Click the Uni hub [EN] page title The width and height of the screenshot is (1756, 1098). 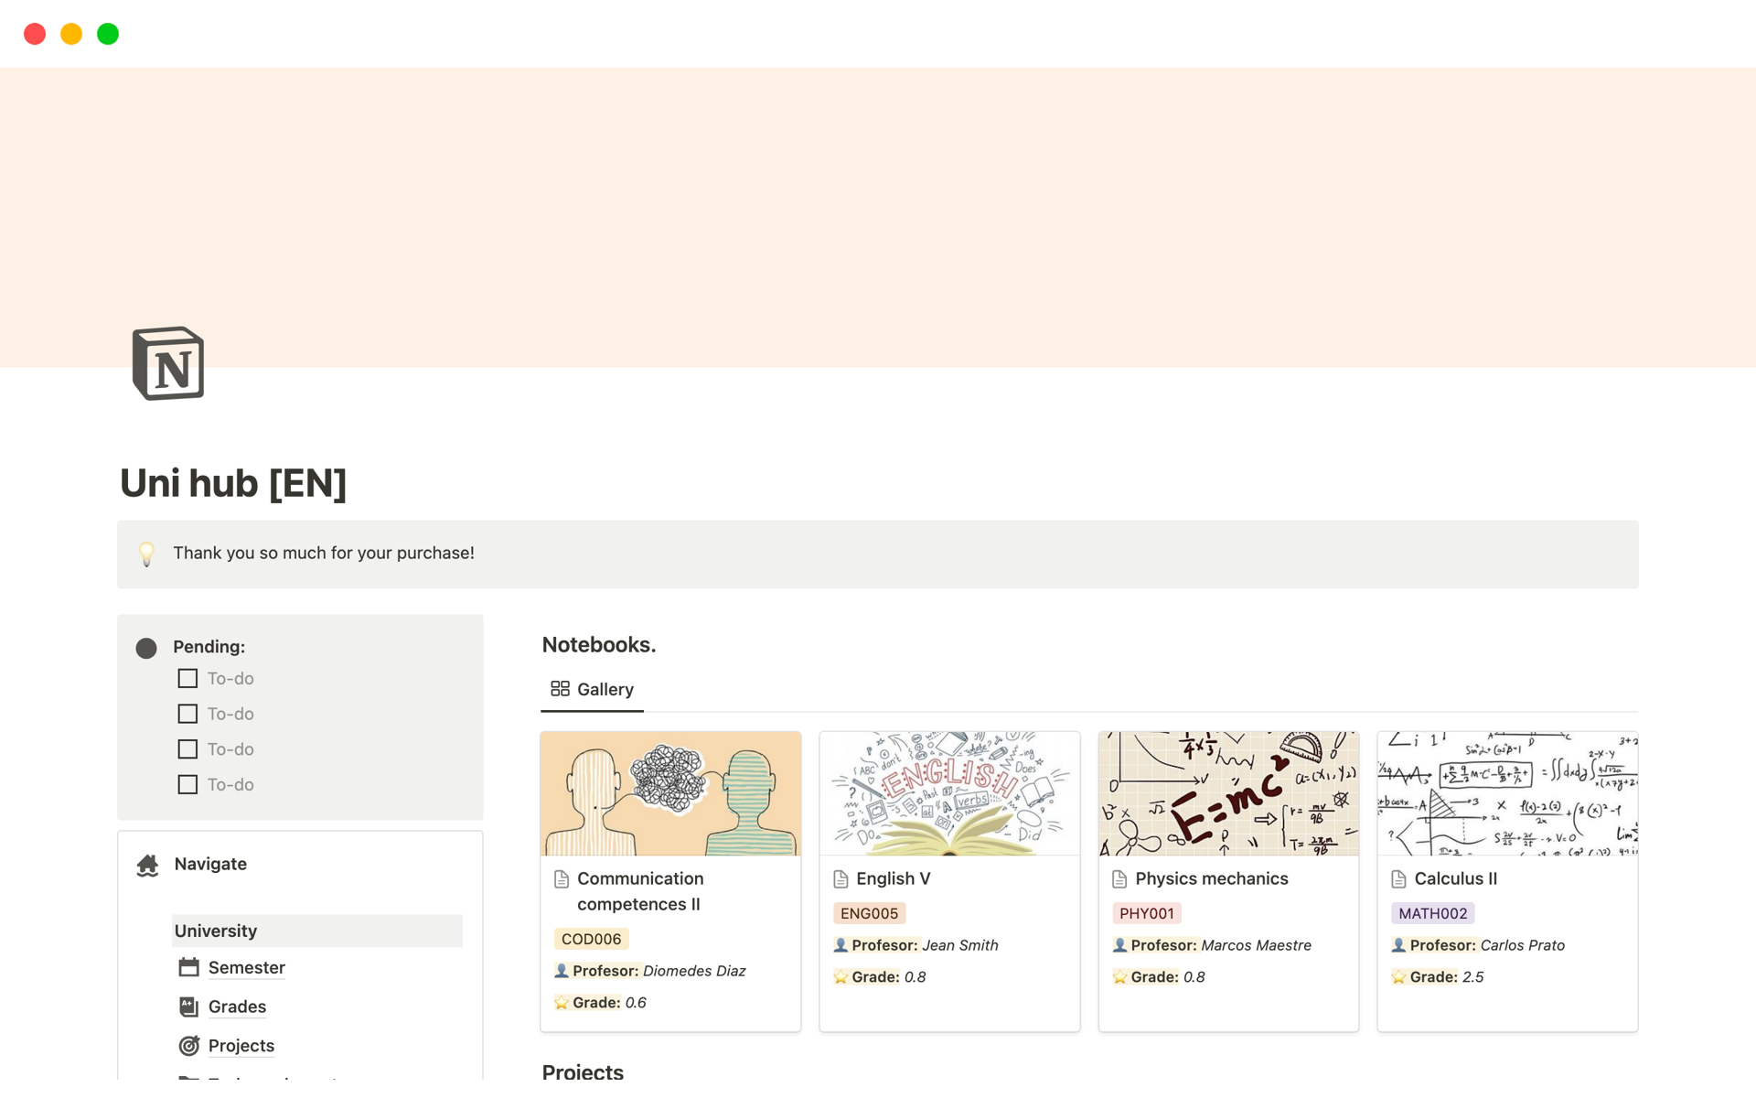click(x=233, y=484)
